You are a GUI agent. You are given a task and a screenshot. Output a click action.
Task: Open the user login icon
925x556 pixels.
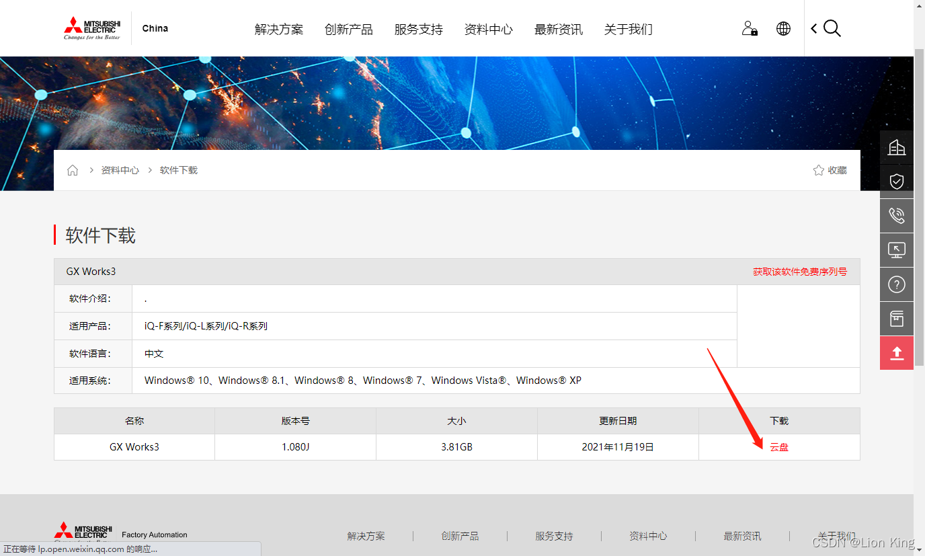pos(750,28)
